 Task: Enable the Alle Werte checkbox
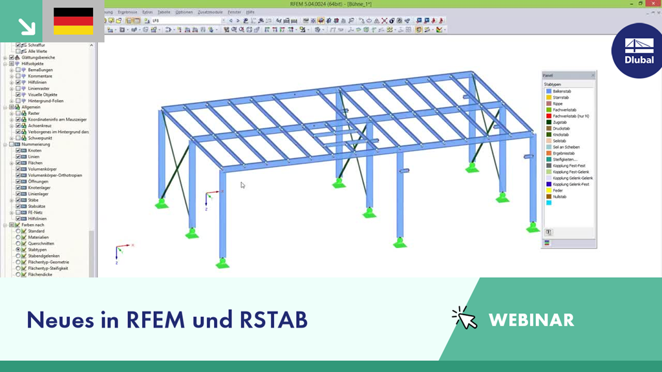pos(18,52)
